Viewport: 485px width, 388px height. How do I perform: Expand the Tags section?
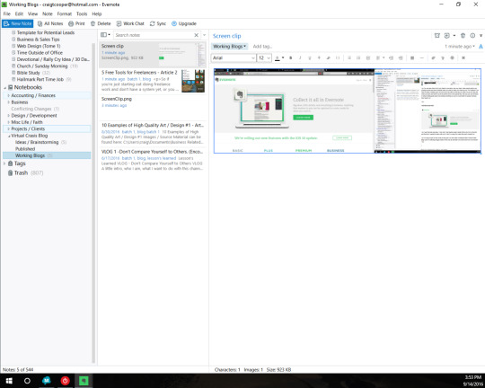(4, 163)
